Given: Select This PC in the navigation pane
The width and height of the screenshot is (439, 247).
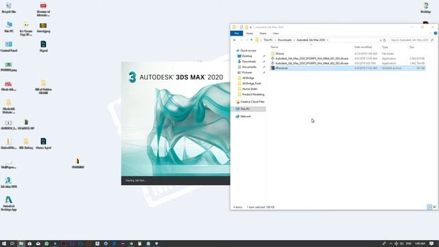Looking at the screenshot, I should 245,109.
